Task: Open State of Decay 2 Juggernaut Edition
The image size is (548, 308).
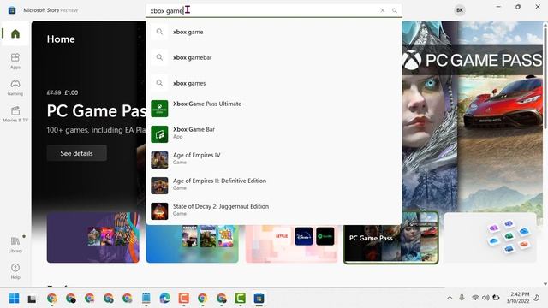Action: [274, 211]
